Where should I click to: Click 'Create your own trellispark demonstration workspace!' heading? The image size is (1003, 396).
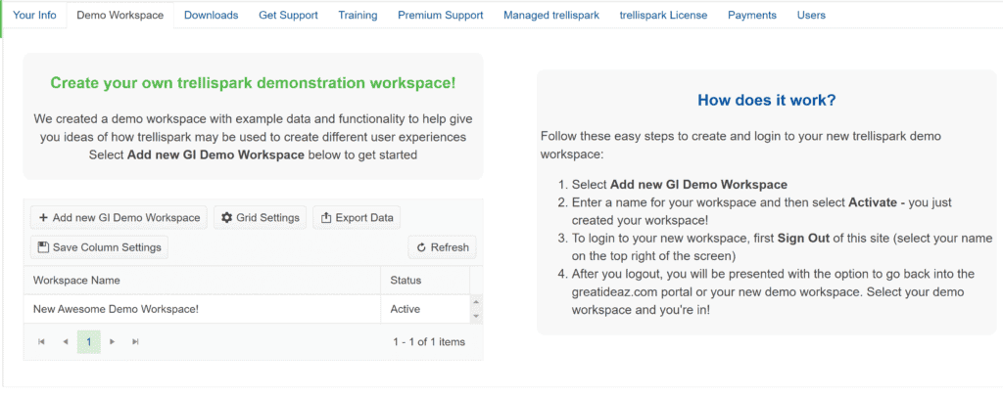254,83
